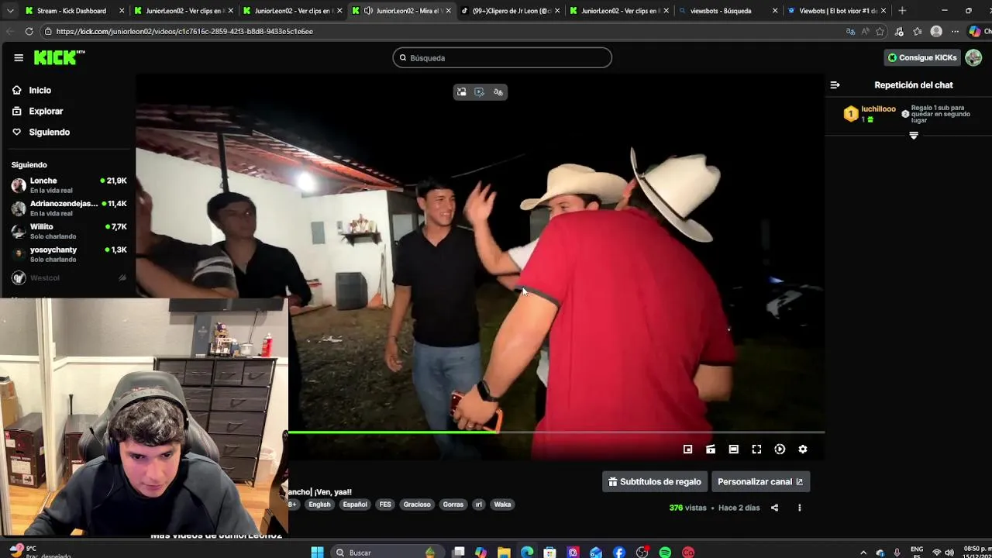Viewport: 992px width, 558px height.
Task: Show hidden system tray icons
Action: coord(863,553)
